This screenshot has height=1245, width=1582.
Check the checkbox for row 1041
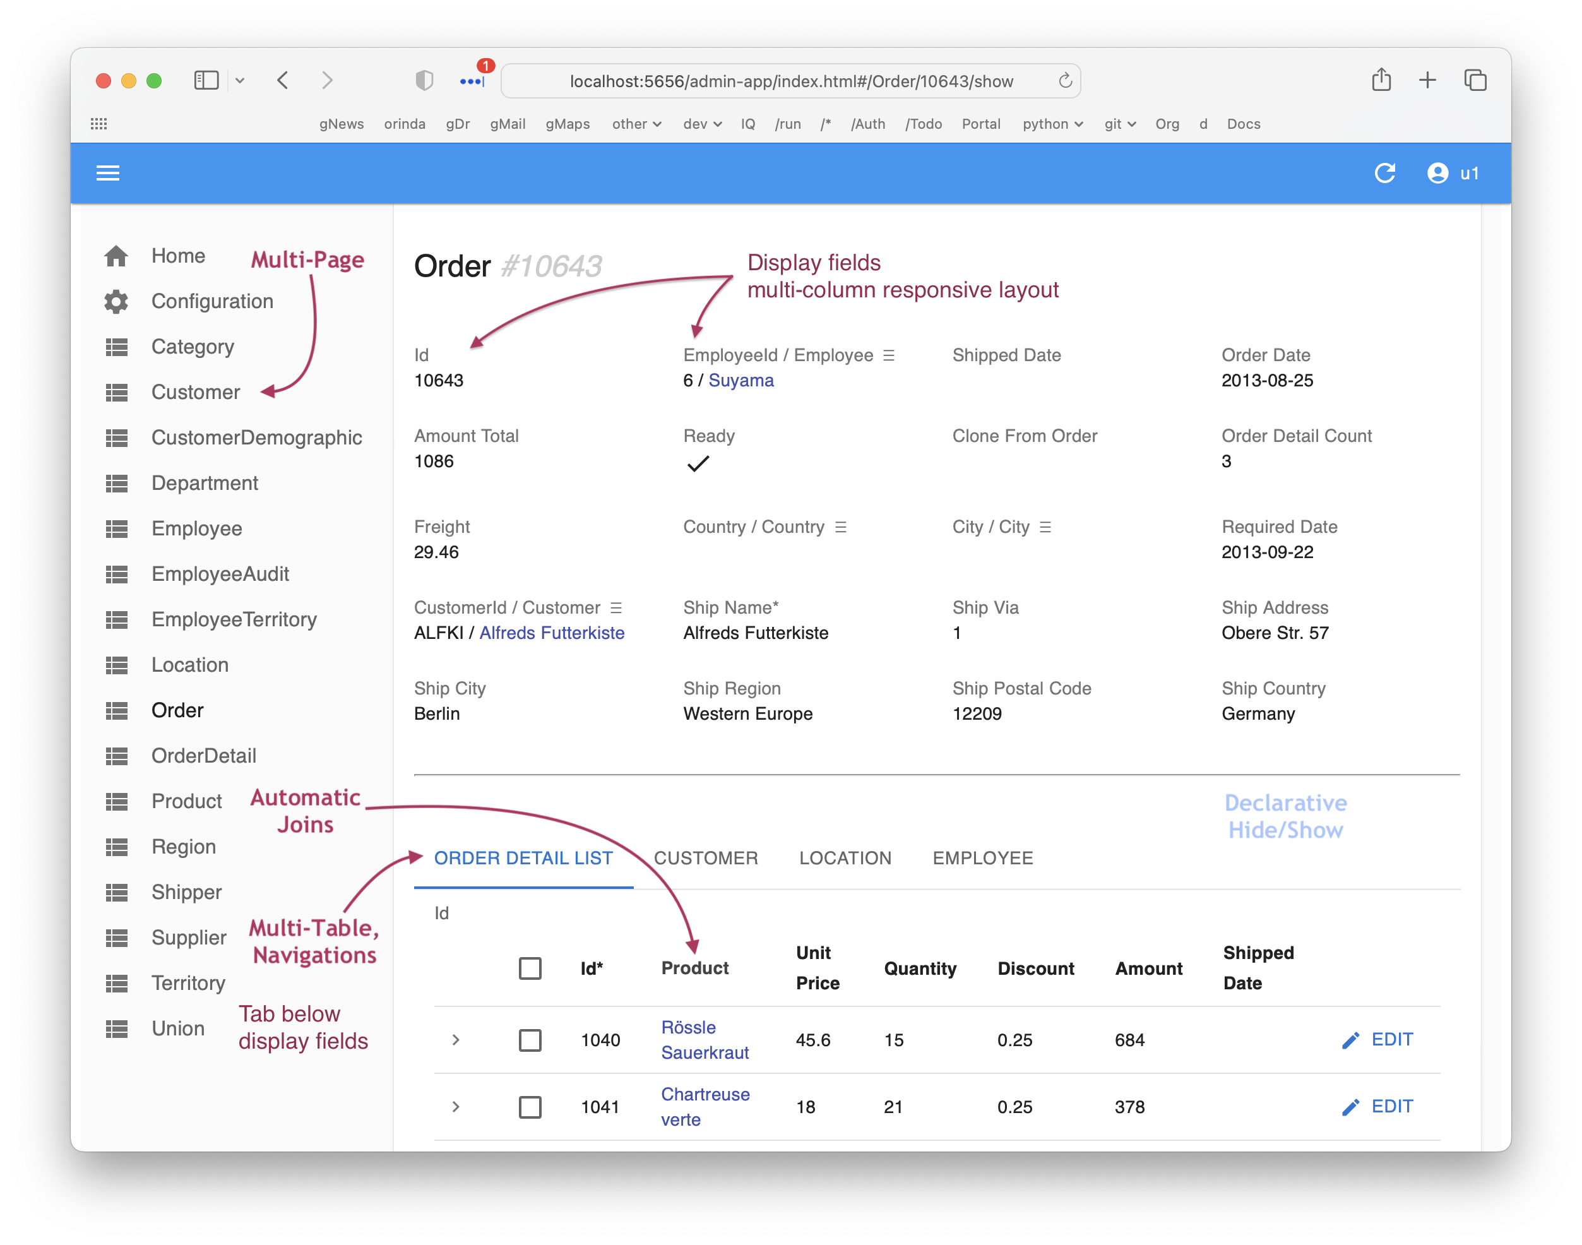point(530,1107)
